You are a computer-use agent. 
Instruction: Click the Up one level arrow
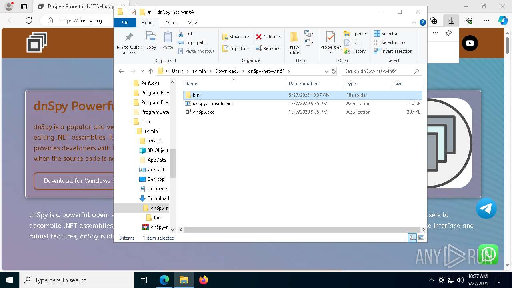click(x=150, y=71)
